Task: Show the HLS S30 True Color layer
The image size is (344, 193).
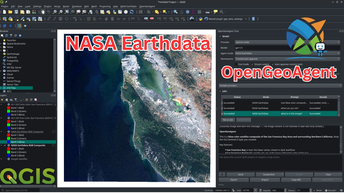Action: pyautogui.click(x=5, y=118)
